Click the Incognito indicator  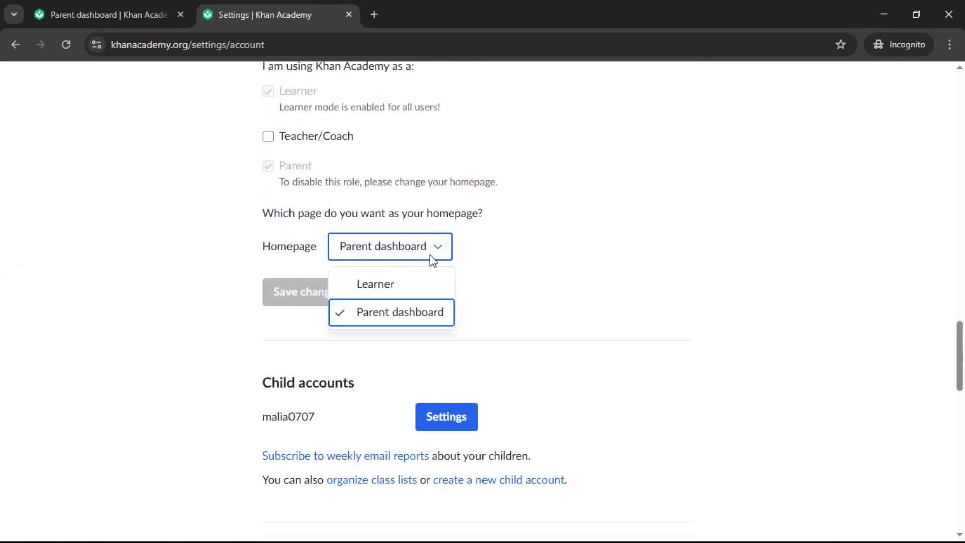point(899,44)
